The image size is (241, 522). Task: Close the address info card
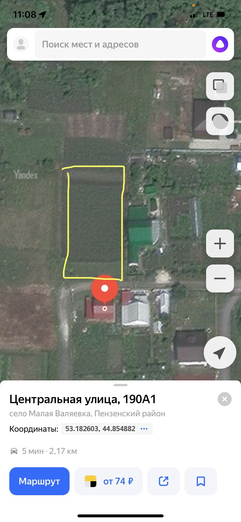pos(225,399)
